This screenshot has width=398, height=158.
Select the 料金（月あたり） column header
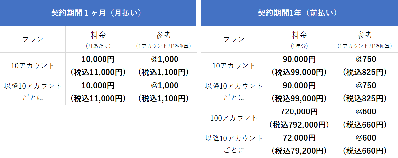(98, 39)
